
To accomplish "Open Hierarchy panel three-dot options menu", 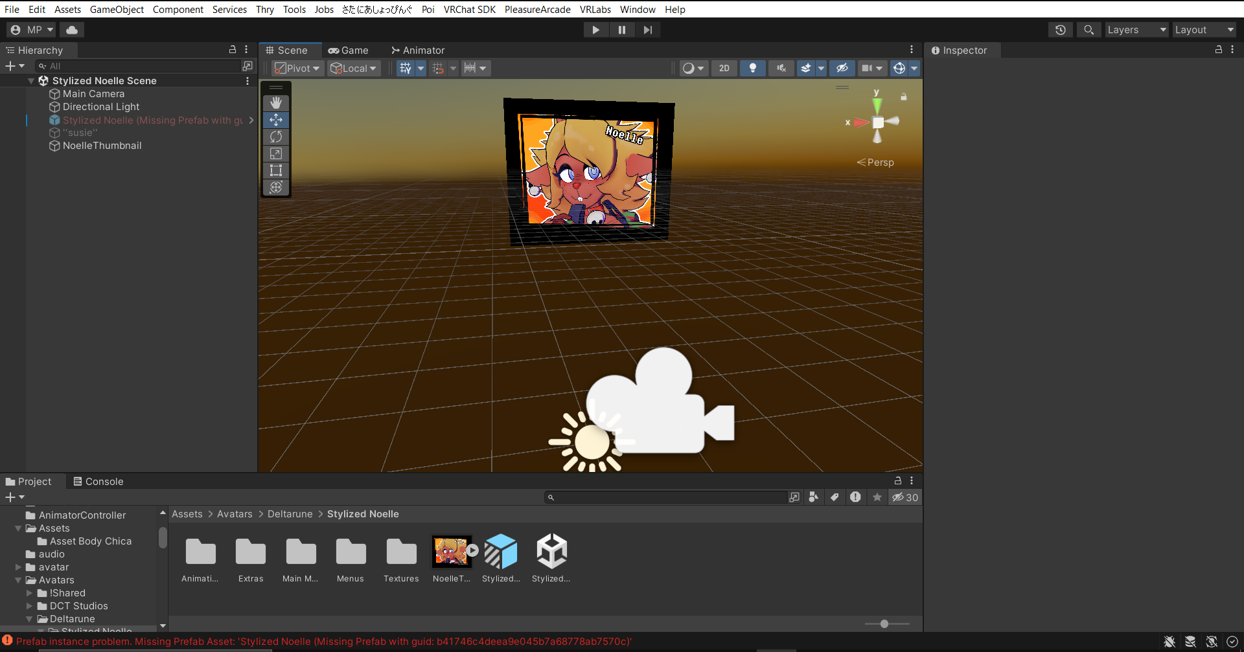I will tap(246, 50).
